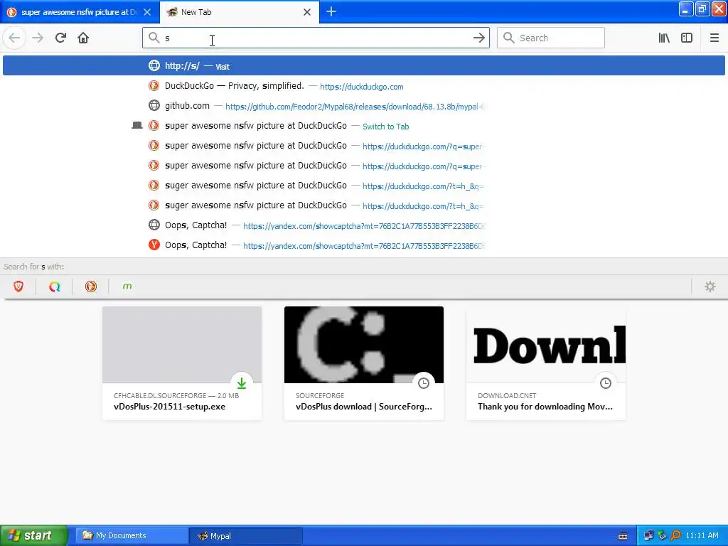Choose DuckDuckGo — Privacy, simplified suggestion
Image resolution: width=728 pixels, height=546 pixels.
pos(364,86)
